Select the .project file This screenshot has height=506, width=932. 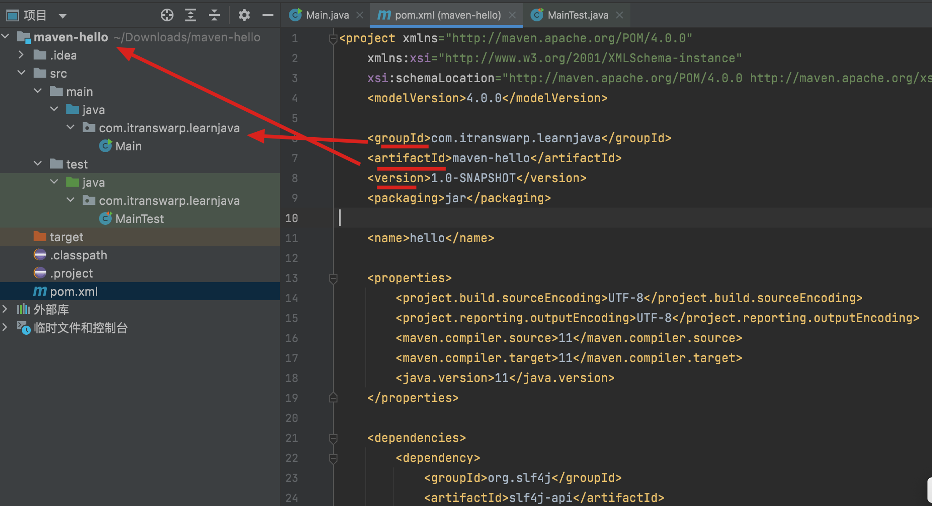[140, 273]
